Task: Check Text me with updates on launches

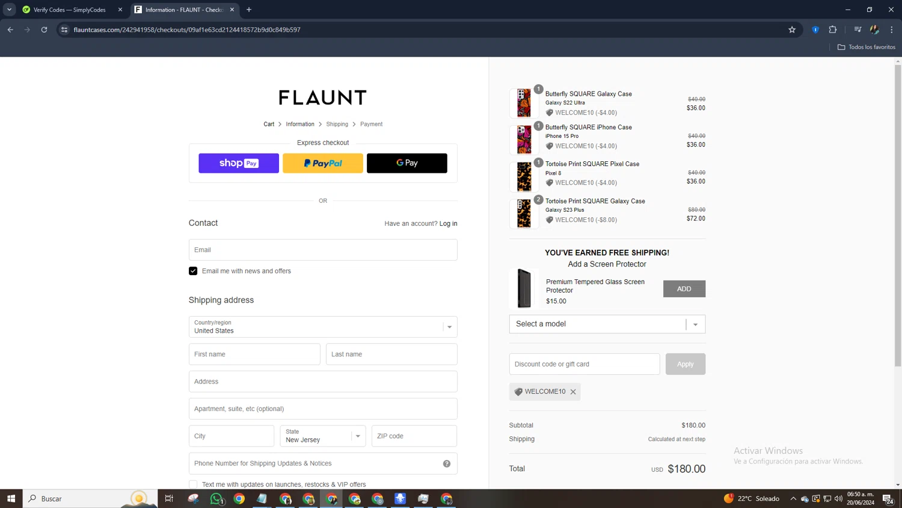Action: click(x=193, y=485)
